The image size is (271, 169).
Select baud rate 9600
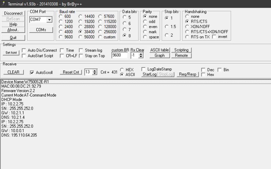[61, 37]
